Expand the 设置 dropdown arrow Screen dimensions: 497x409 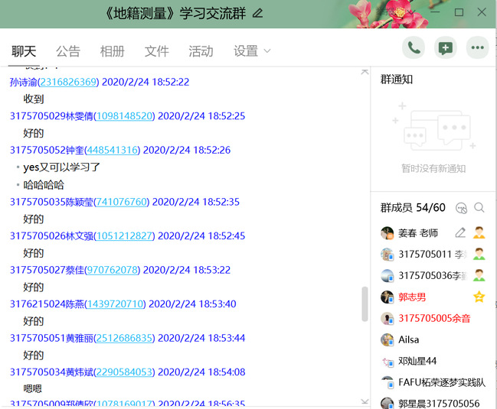click(267, 51)
